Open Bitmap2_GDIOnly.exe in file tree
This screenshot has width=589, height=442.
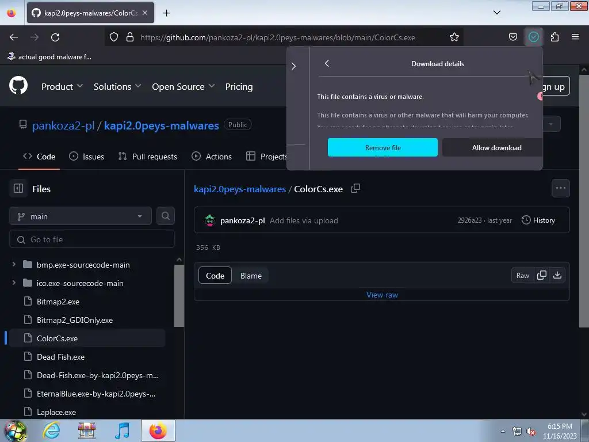[74, 320]
